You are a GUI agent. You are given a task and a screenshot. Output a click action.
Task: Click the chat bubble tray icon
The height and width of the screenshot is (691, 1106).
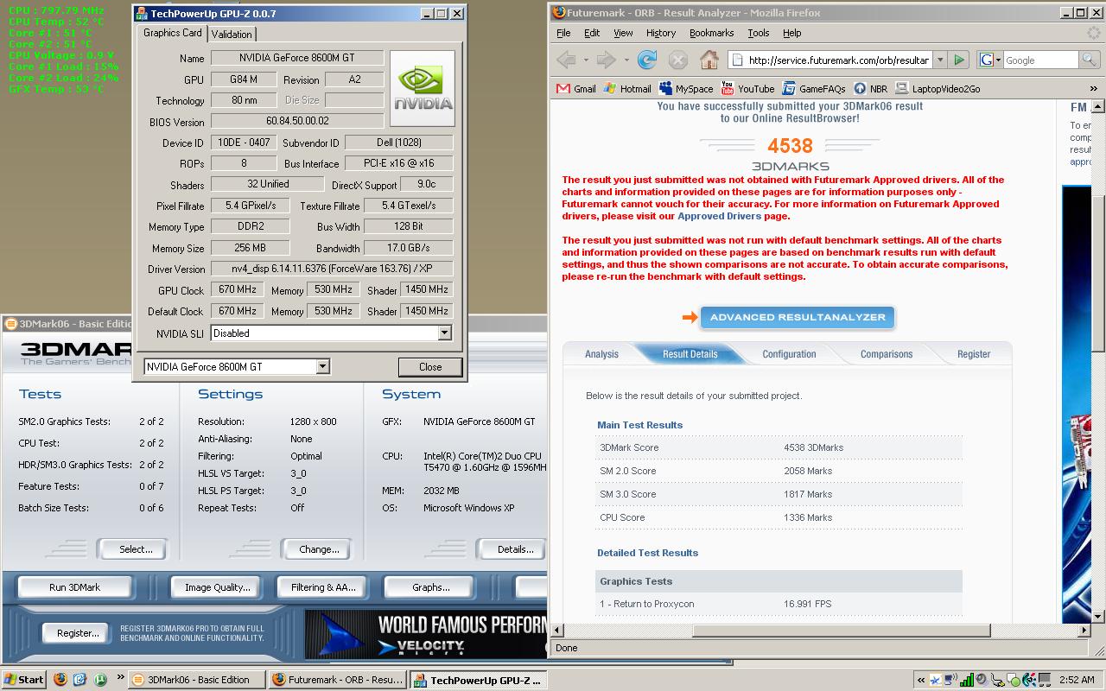point(1012,680)
